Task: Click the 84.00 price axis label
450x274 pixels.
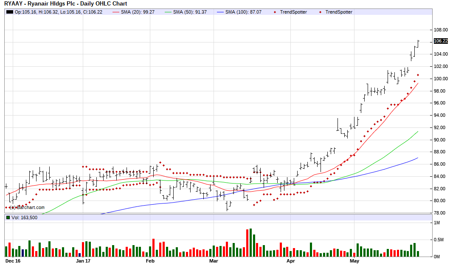Action: tap(441, 176)
